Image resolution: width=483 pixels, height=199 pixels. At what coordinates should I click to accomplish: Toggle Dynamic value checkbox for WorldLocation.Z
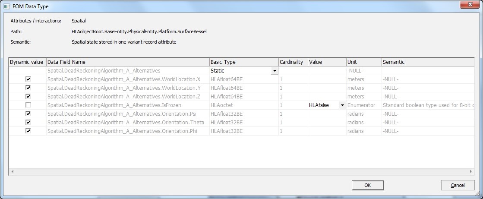pyautogui.click(x=28, y=97)
